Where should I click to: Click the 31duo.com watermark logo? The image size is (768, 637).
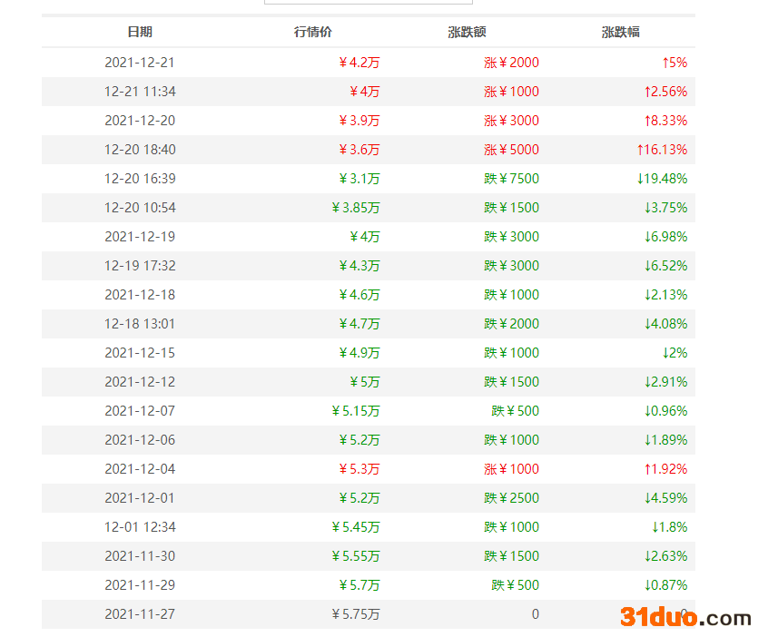click(685, 618)
